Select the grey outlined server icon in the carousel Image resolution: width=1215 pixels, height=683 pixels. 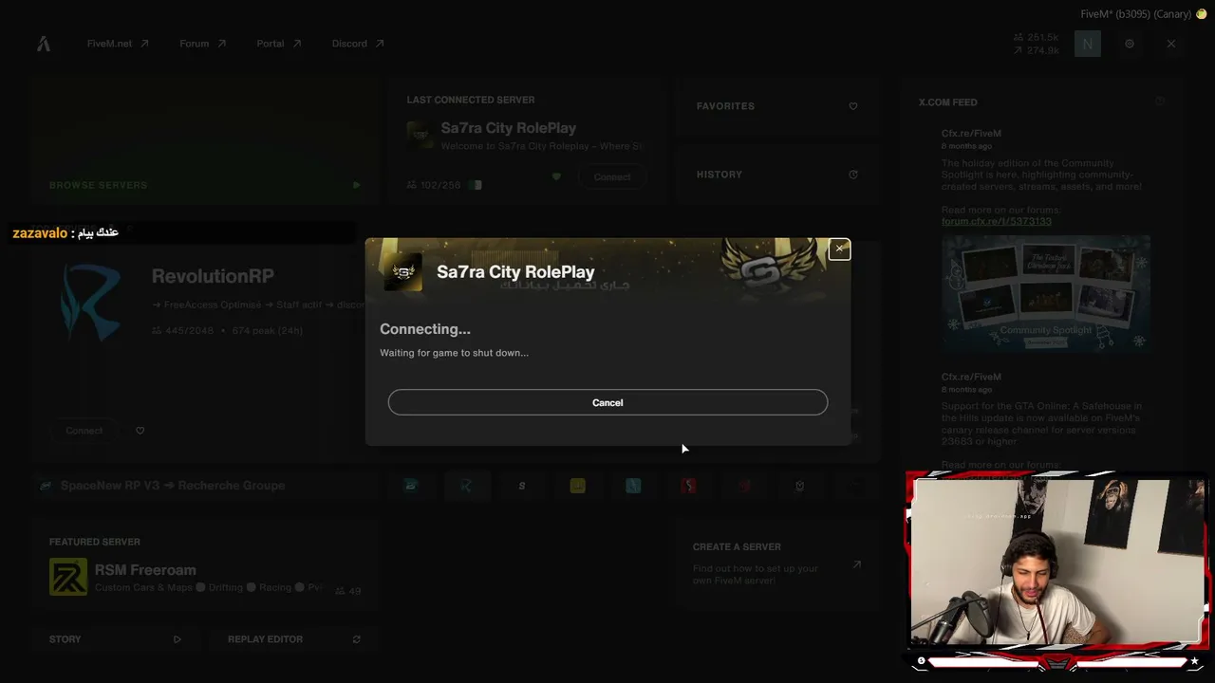tap(799, 486)
